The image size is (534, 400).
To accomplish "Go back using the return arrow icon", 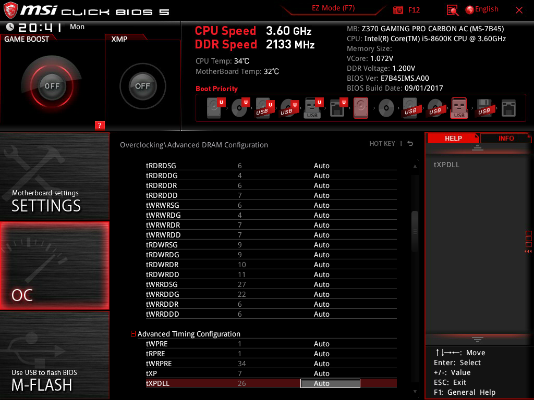I will (x=410, y=144).
